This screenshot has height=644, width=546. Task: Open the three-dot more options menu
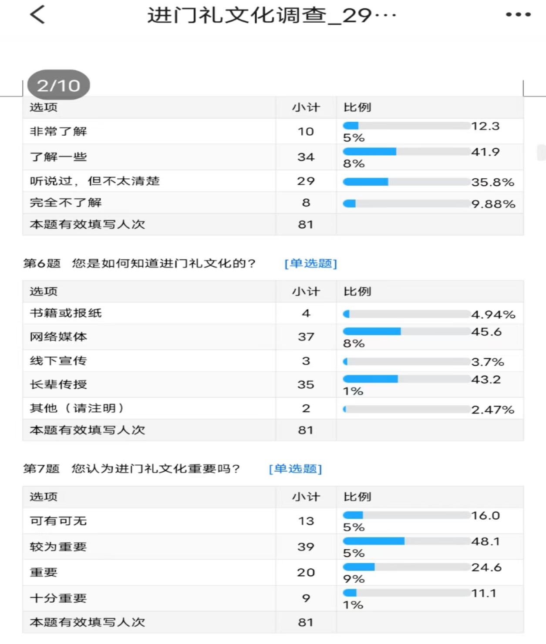518,15
